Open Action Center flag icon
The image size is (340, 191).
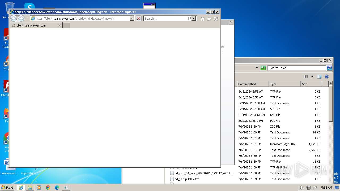pyautogui.click(x=315, y=188)
